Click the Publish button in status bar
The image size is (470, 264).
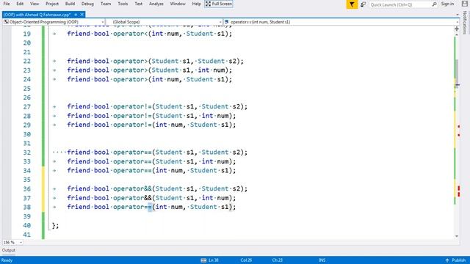click(x=458, y=260)
